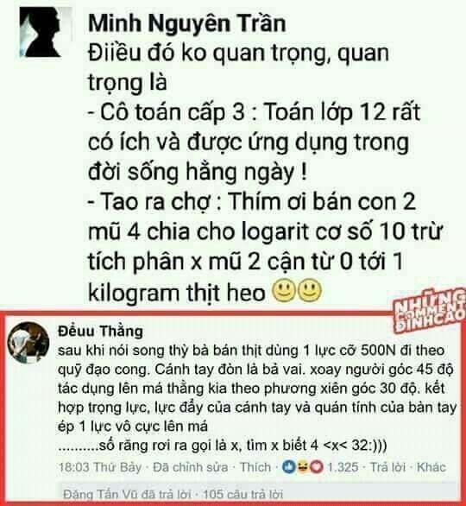The height and width of the screenshot is (506, 466).
Task: Expand 'Đặng Tấn Vũ đã trả lời' thread
Action: pyautogui.click(x=127, y=495)
